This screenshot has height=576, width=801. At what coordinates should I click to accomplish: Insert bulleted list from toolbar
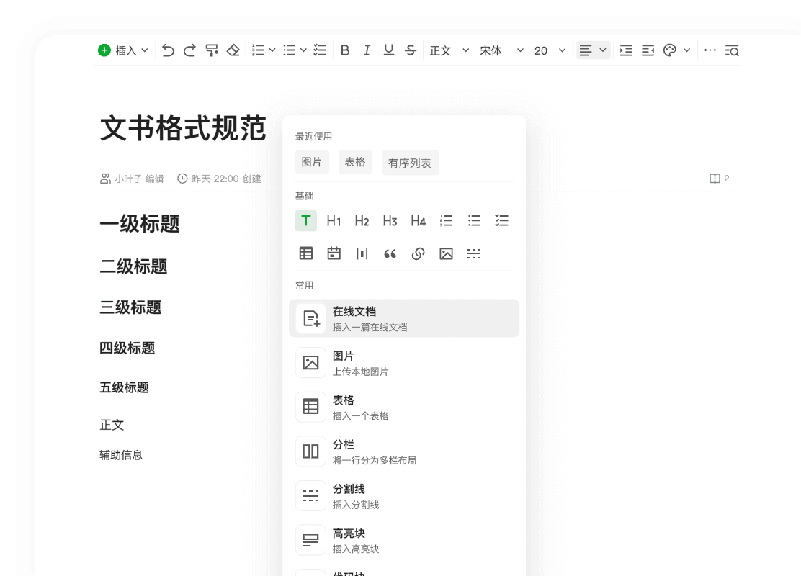coord(290,50)
